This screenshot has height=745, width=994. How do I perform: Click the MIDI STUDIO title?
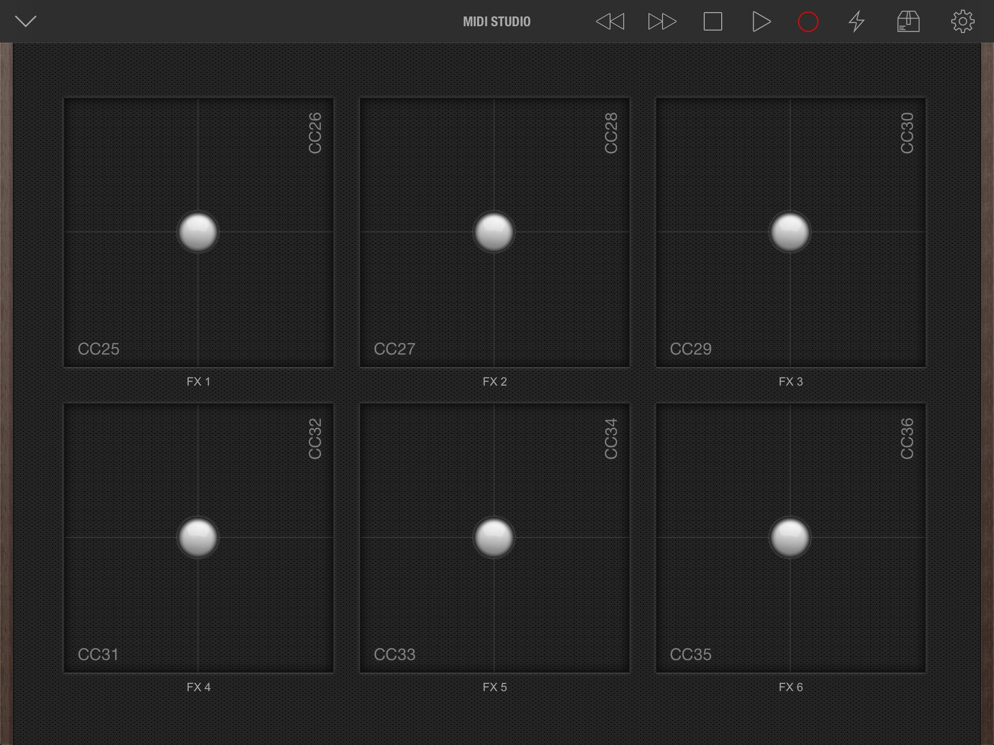click(497, 22)
